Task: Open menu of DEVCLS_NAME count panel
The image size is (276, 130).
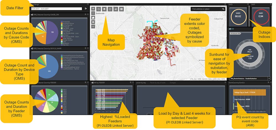Action: click(85, 48)
